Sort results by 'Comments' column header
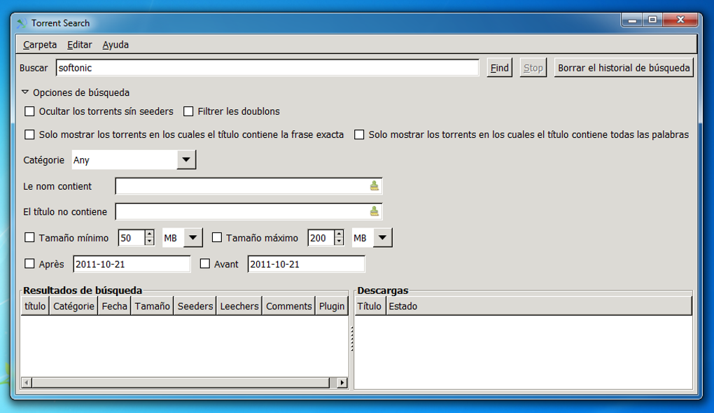This screenshot has height=413, width=714. [x=288, y=306]
